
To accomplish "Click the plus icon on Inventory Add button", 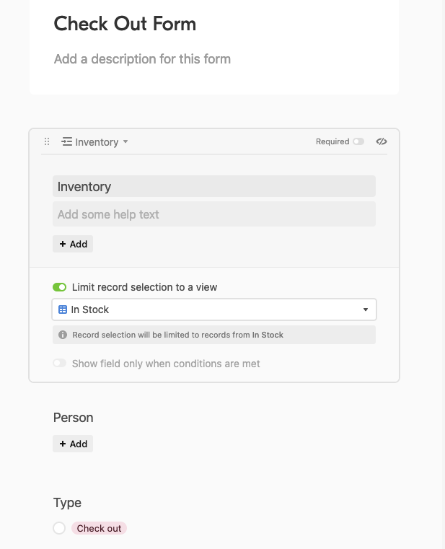I will point(63,244).
